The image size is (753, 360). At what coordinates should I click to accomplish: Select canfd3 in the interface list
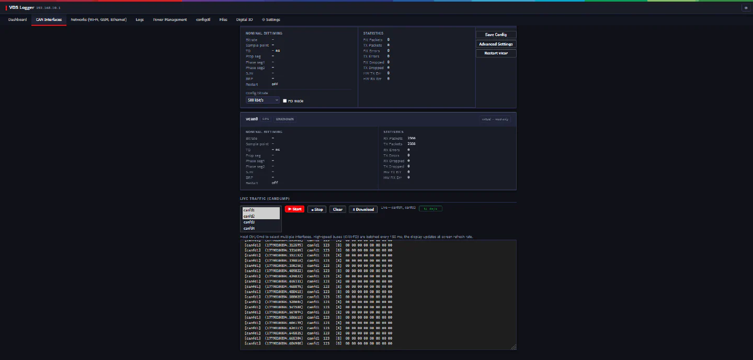[260, 222]
